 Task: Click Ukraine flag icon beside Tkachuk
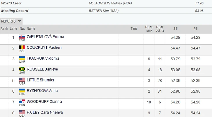(22, 58)
